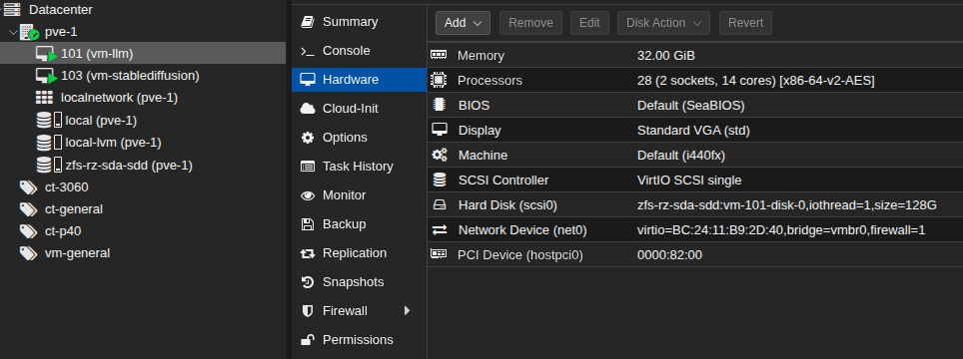Image resolution: width=963 pixels, height=359 pixels.
Task: Click the Revert button
Action: coord(745,23)
